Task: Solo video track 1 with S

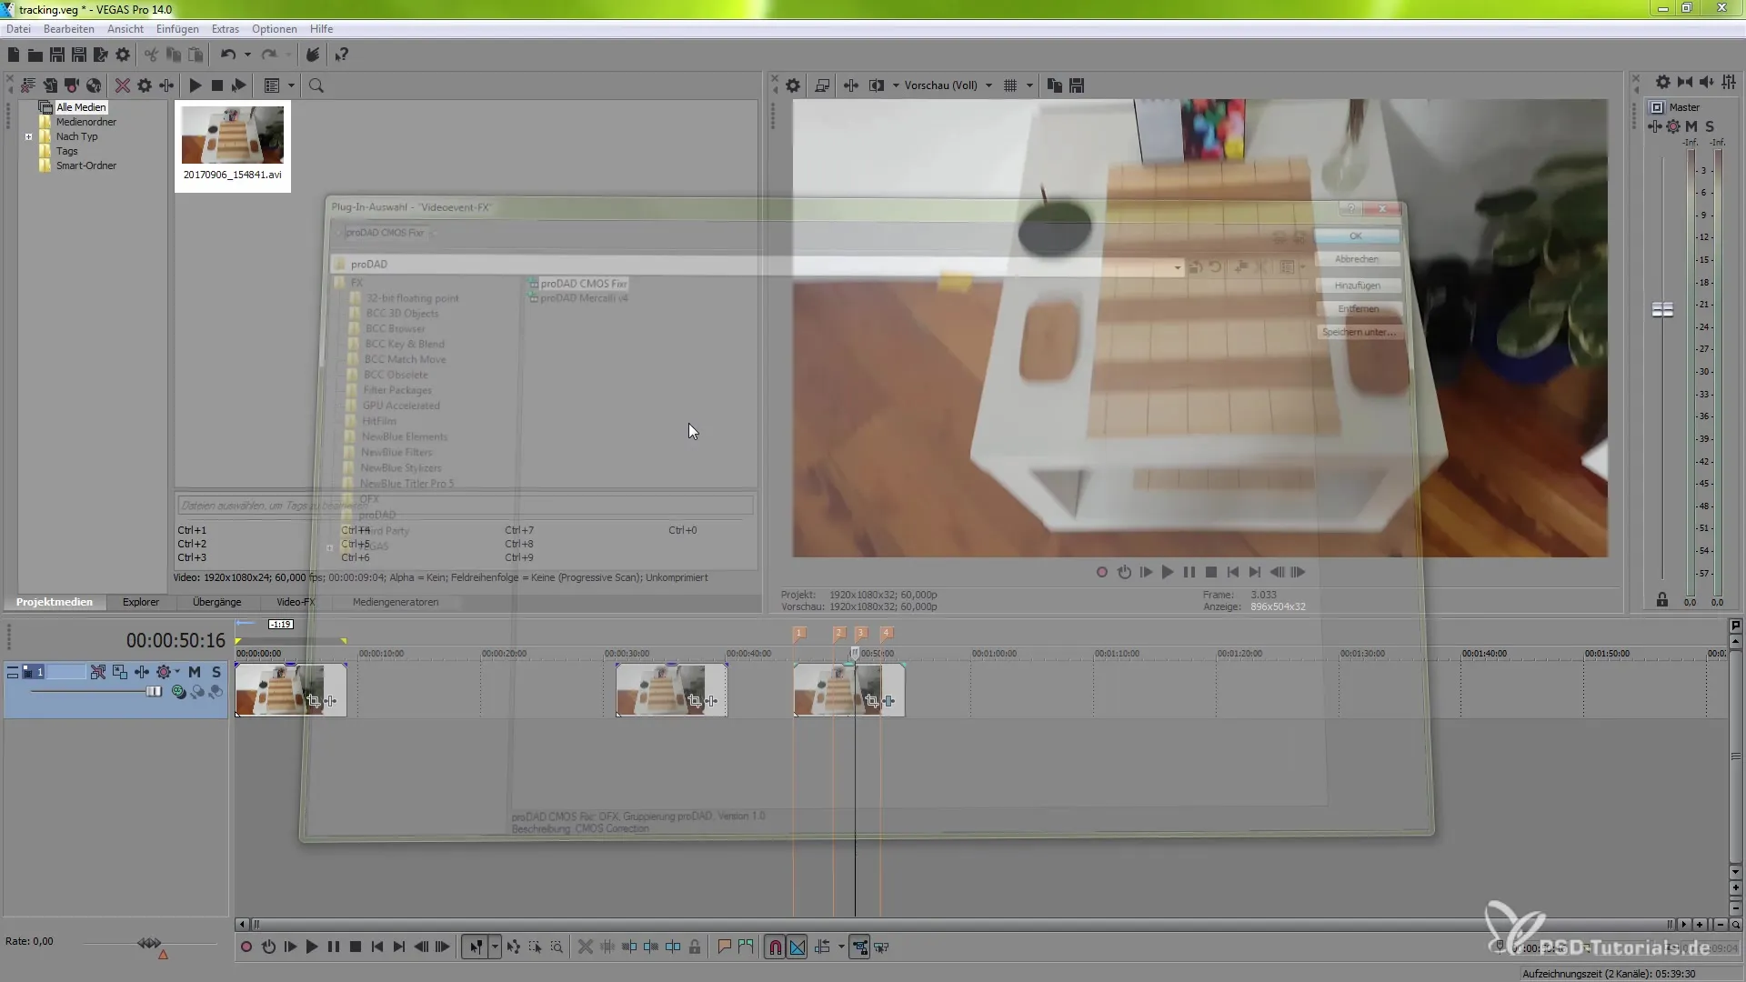Action: click(x=216, y=672)
